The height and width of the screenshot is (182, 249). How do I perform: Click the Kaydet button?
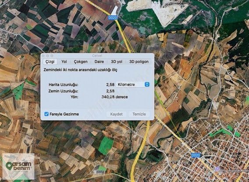117,114
